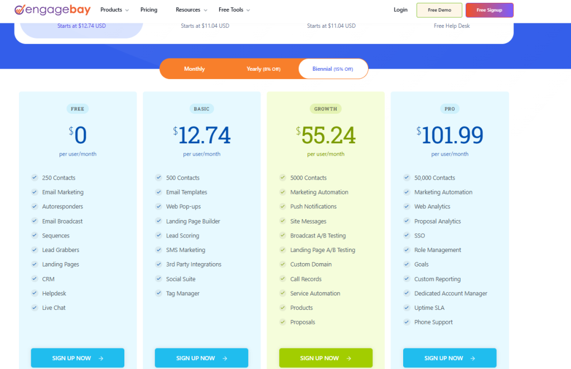Screen dimensions: 571x369
Task: Click the check icon beside Web Pop-ups
Action: click(159, 206)
